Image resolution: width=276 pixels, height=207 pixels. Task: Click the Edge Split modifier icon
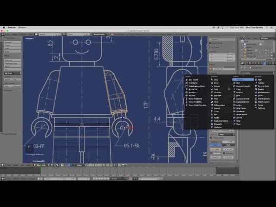pyautogui.click(x=212, y=96)
